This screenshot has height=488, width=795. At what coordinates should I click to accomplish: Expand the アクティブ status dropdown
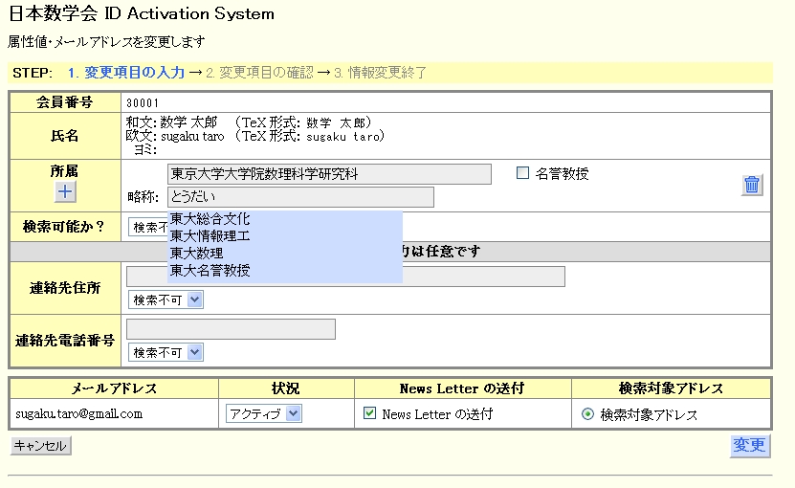(x=264, y=413)
